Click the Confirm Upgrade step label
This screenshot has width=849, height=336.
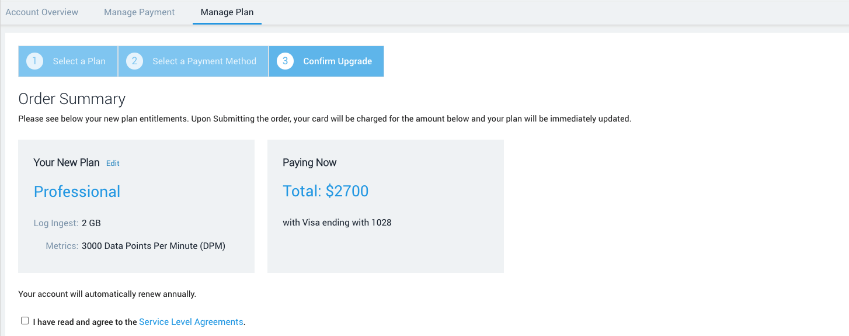[x=337, y=61]
